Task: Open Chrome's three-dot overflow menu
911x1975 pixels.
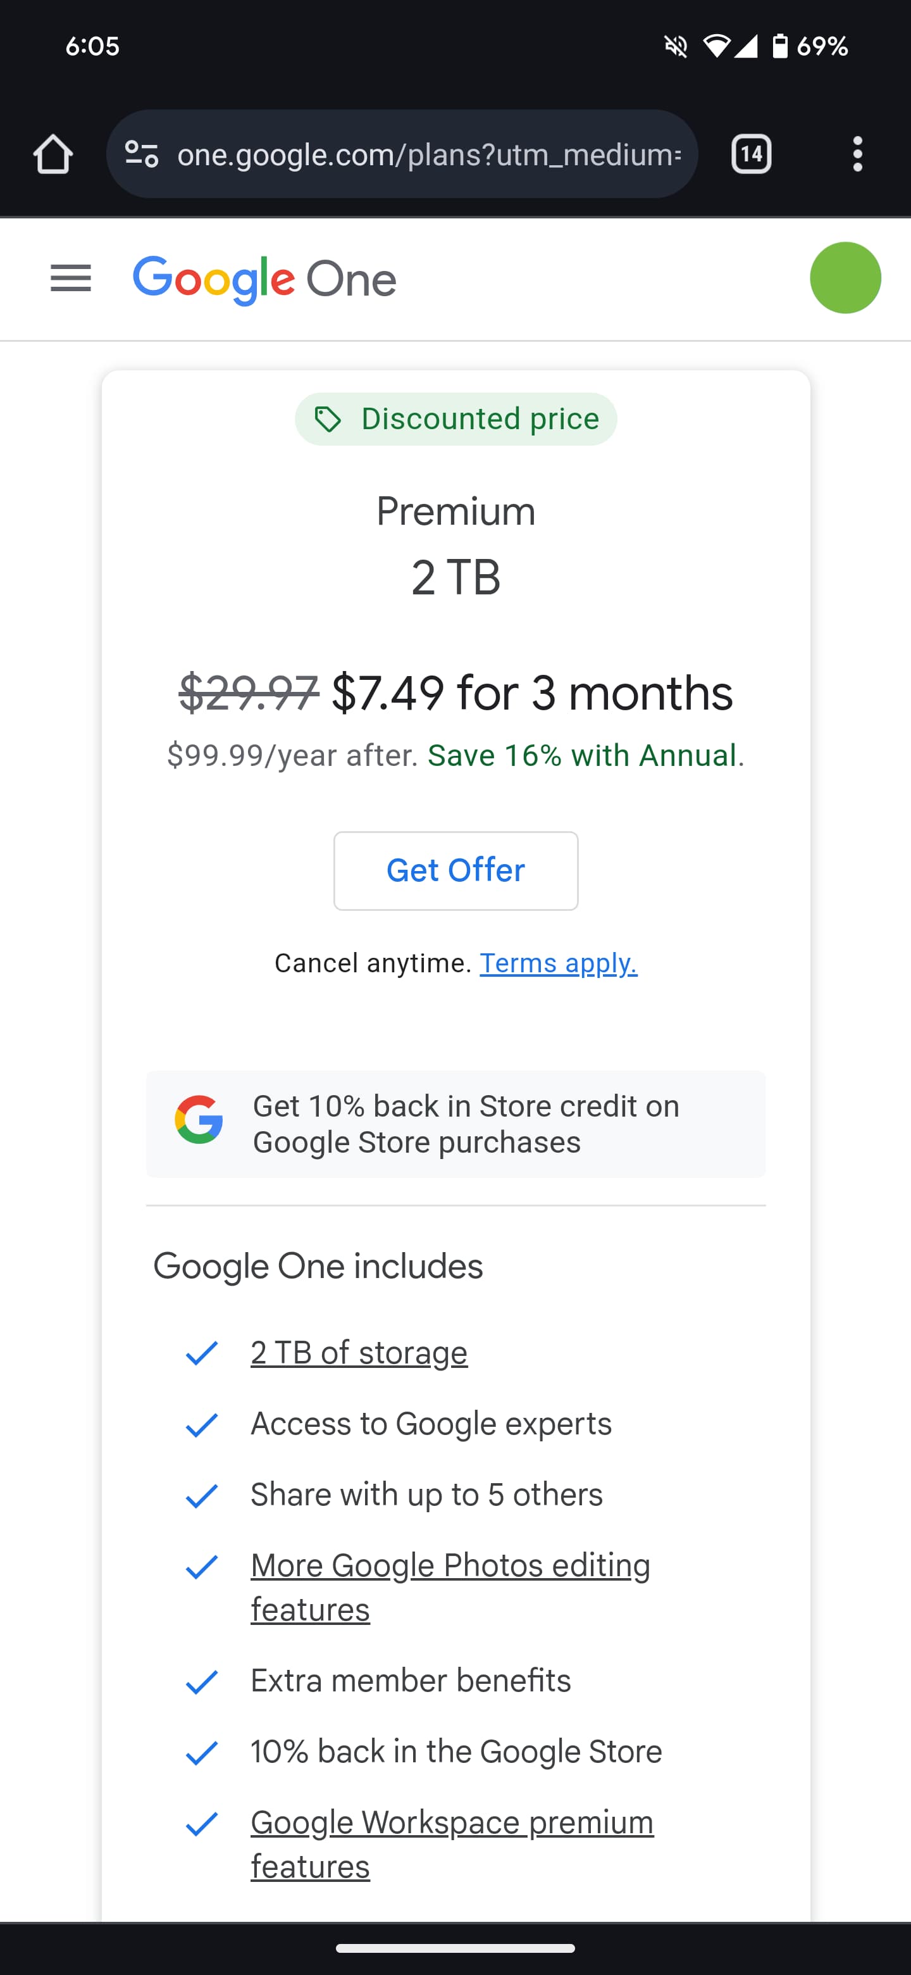Action: tap(857, 154)
